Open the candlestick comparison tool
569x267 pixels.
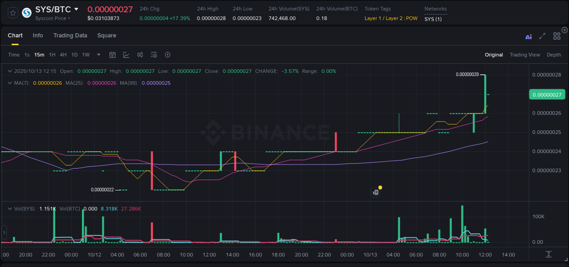(140, 55)
